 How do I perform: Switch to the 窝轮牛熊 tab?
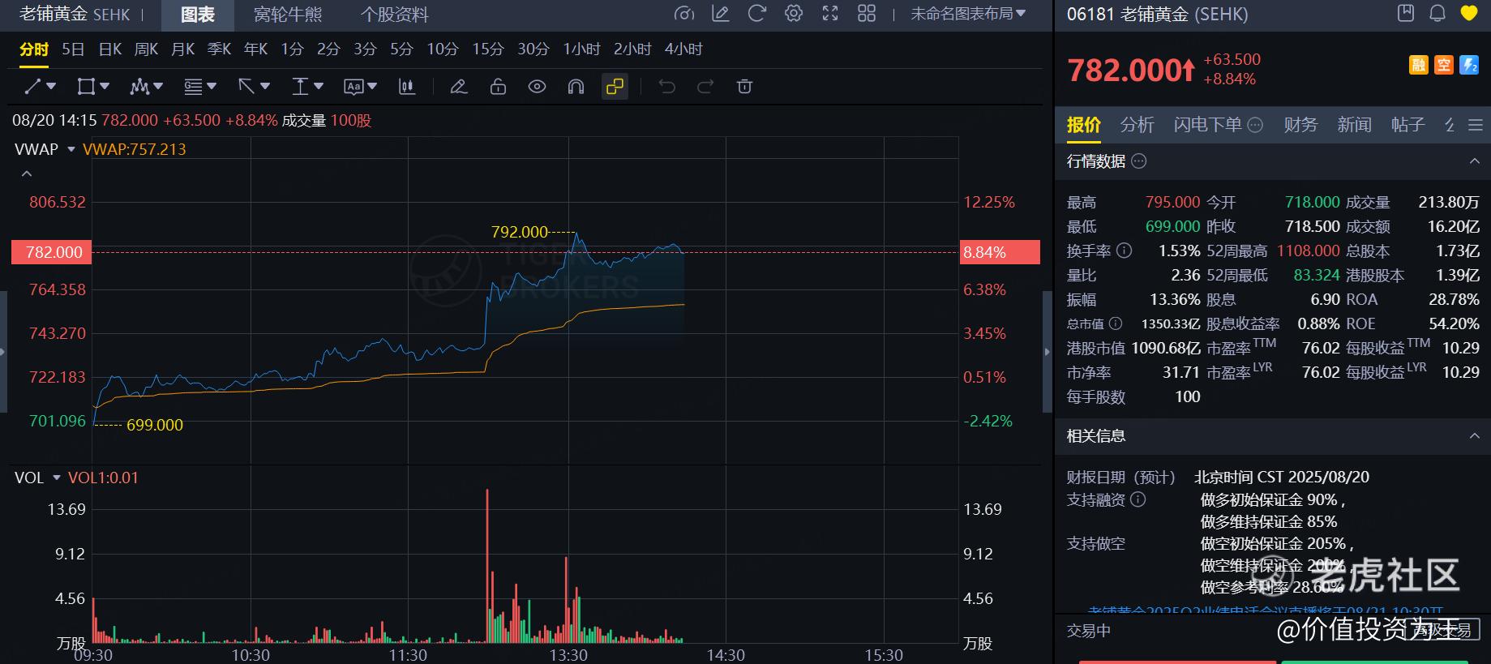point(288,15)
